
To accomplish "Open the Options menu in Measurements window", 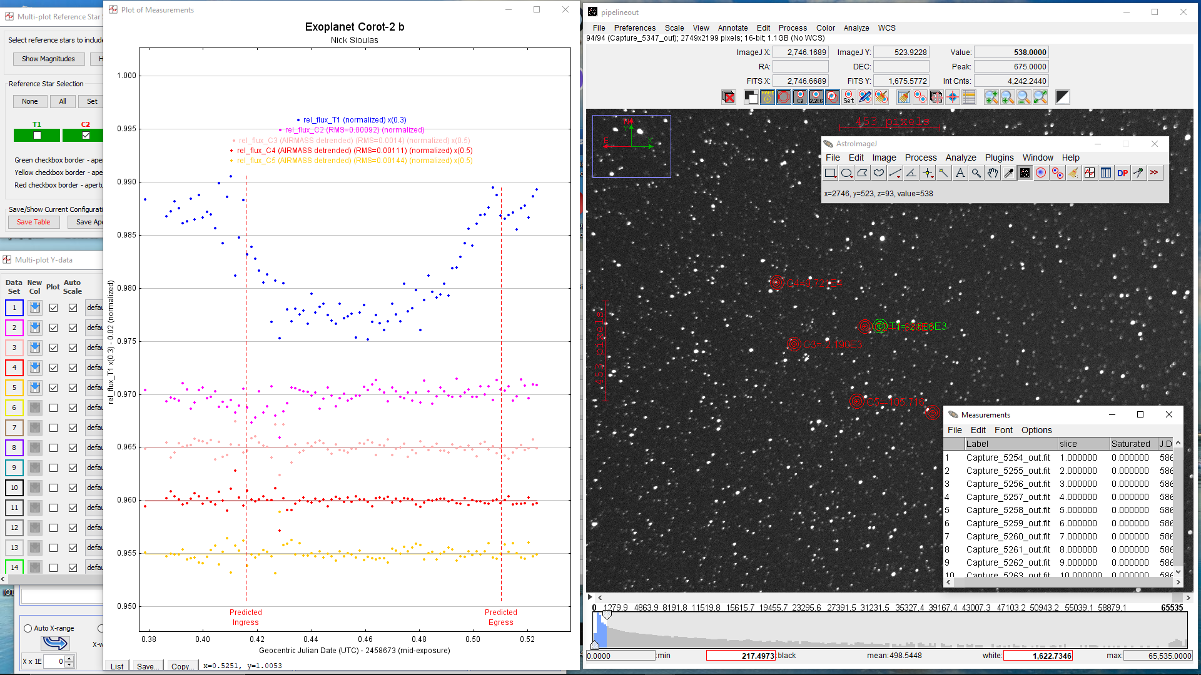I will (1036, 430).
